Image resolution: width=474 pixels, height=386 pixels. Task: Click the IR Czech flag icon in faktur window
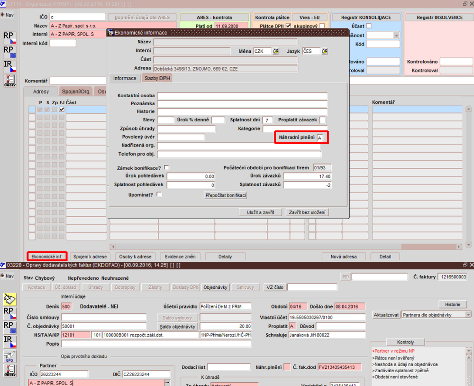point(9,341)
